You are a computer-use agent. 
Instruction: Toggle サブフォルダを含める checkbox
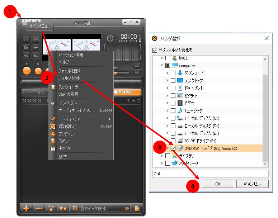pyautogui.click(x=155, y=50)
